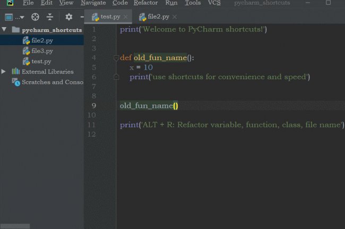Click the Scratches and Consoles icon
Image resolution: width=345 pixels, height=229 pixels.
click(16, 82)
